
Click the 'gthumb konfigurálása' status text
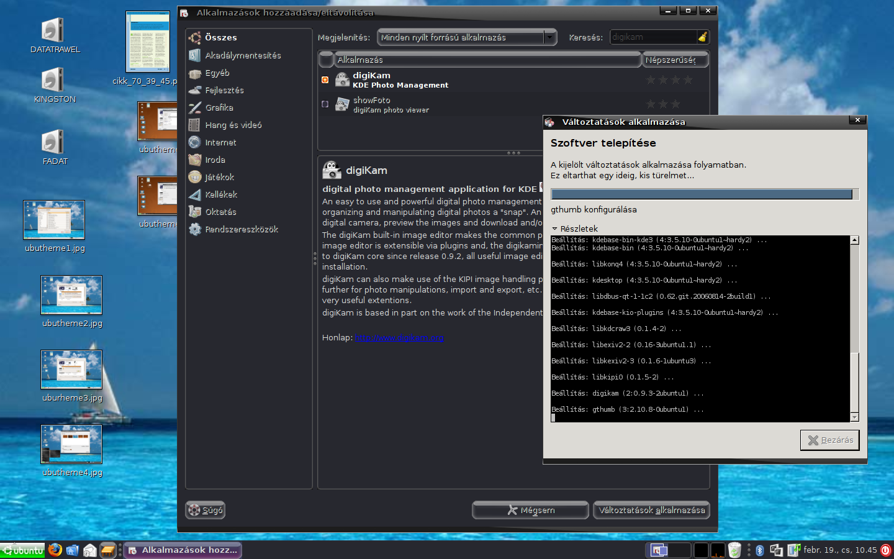pyautogui.click(x=594, y=209)
